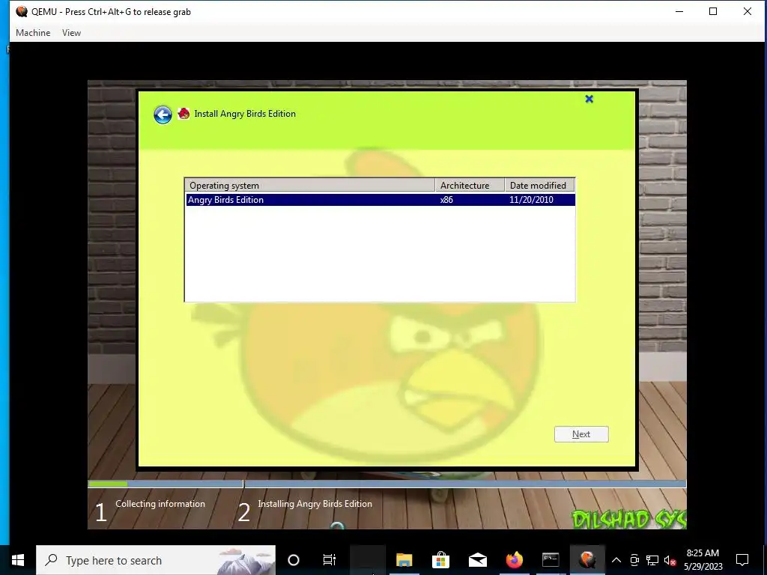767x575 pixels.
Task: Minimize the QEMU window
Action: pos(679,11)
